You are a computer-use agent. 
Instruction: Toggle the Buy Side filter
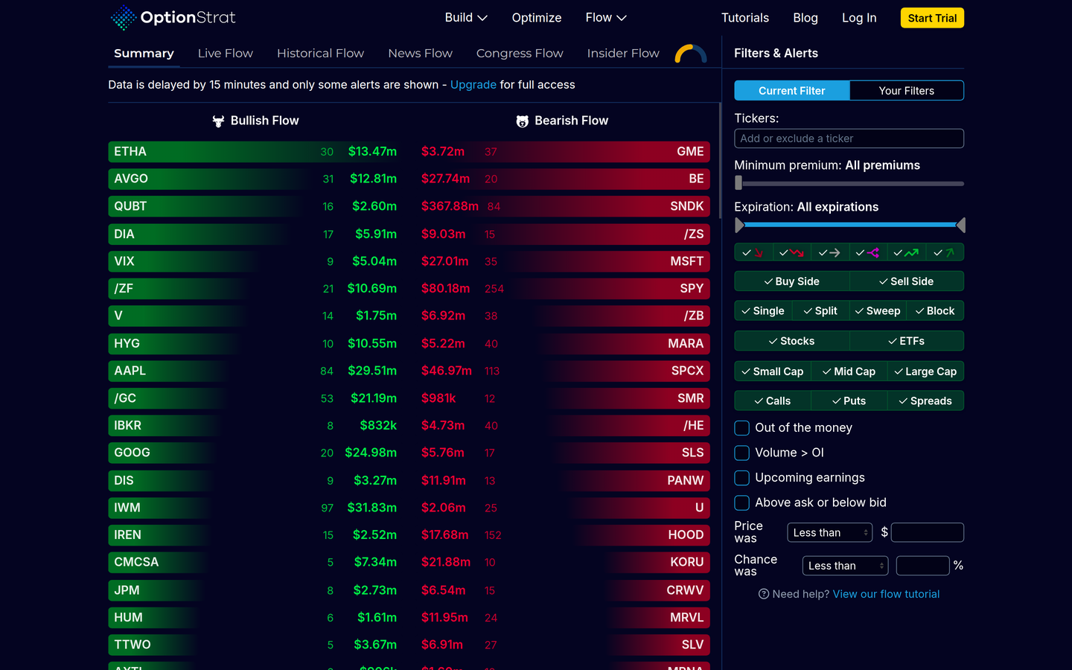pos(792,281)
